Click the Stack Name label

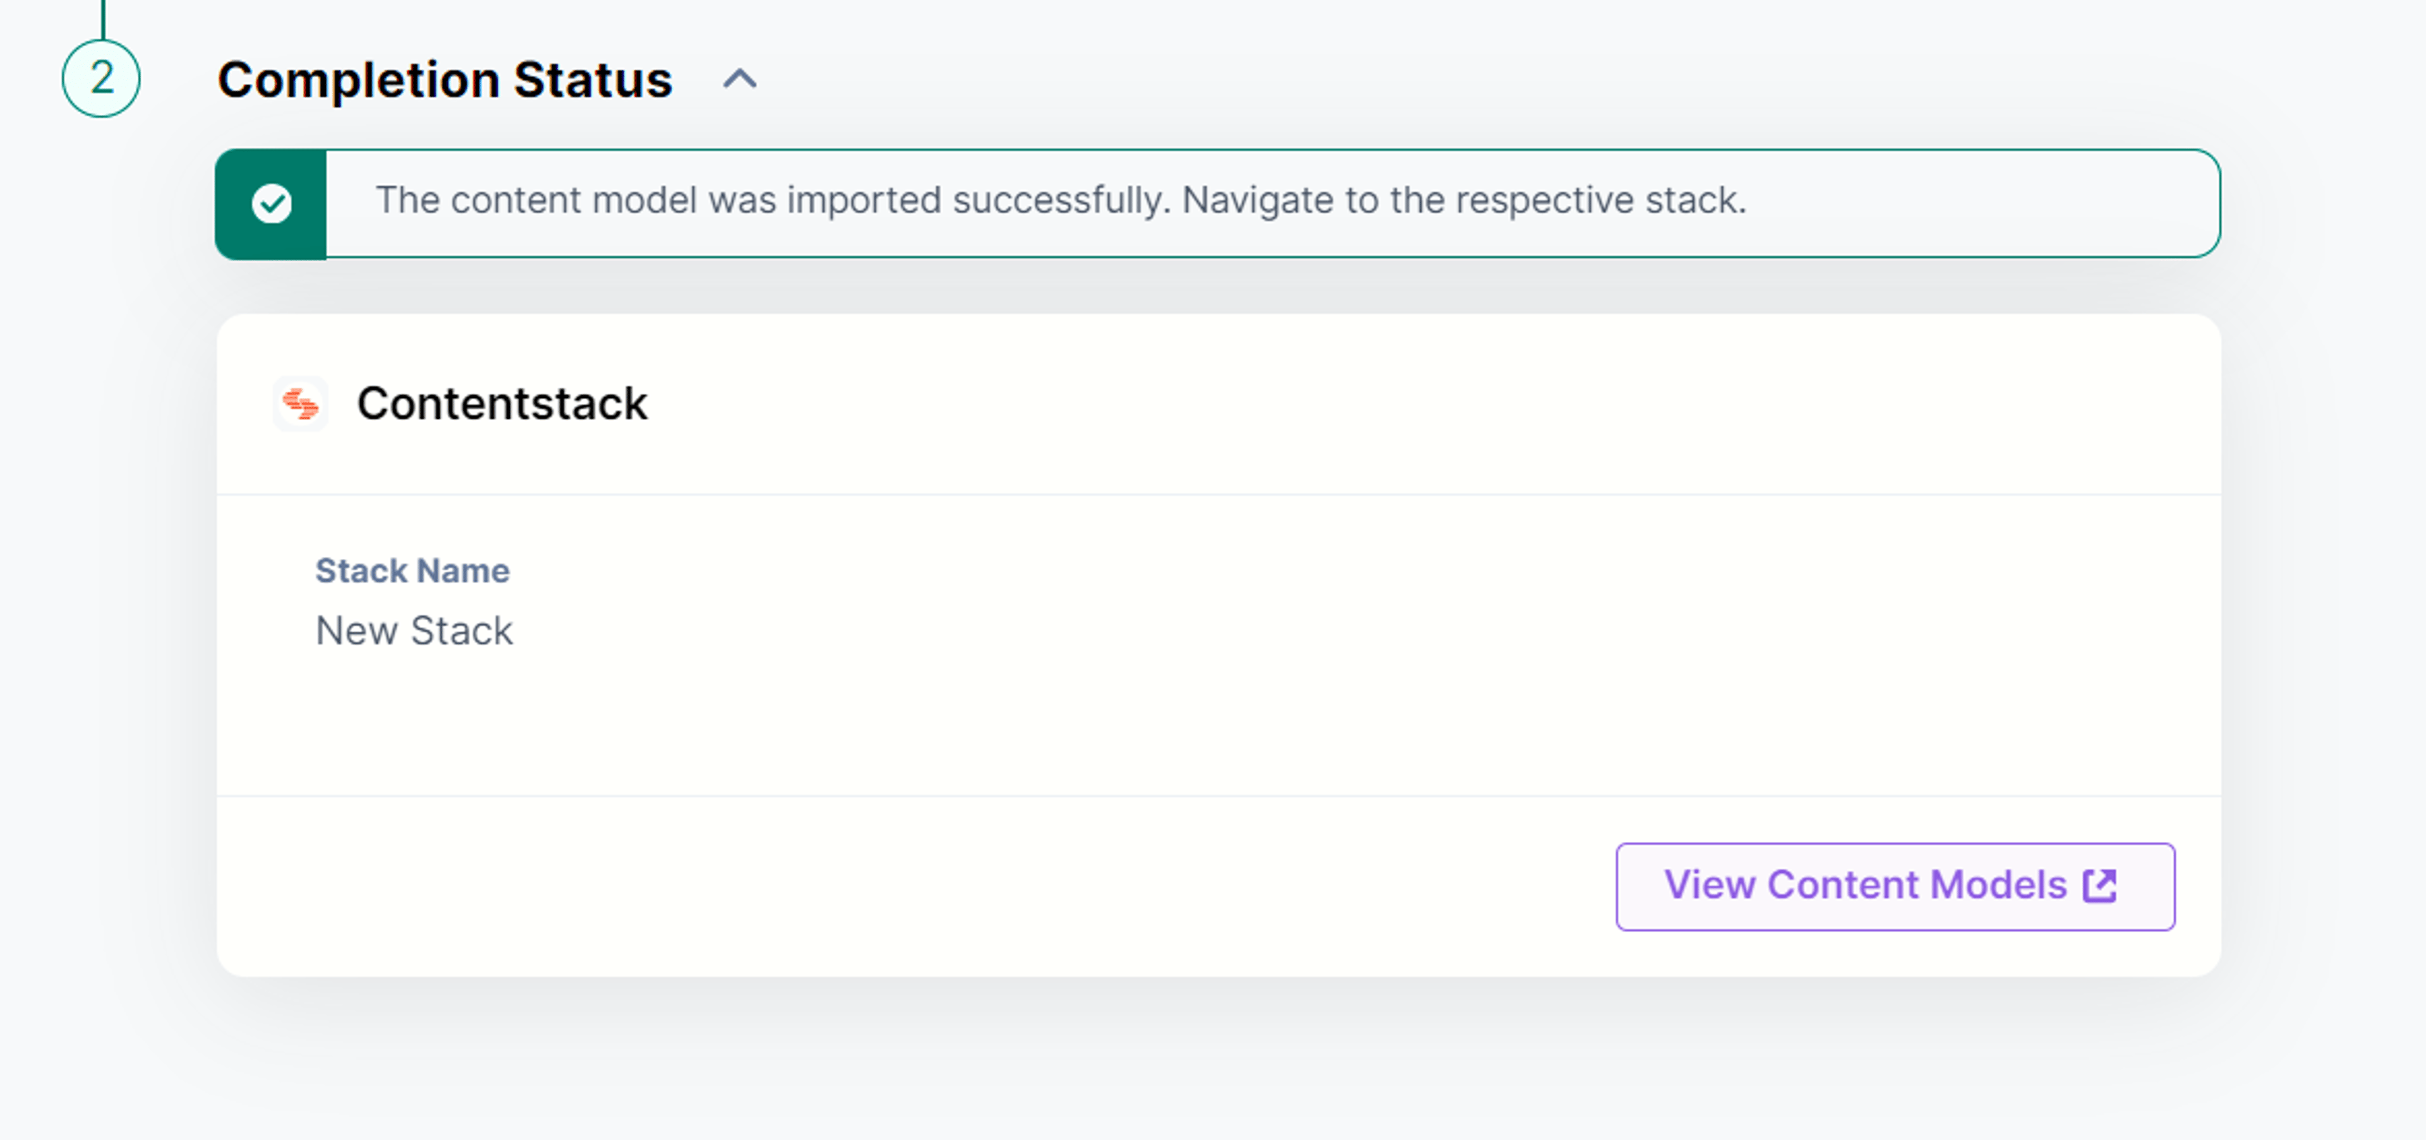(413, 570)
